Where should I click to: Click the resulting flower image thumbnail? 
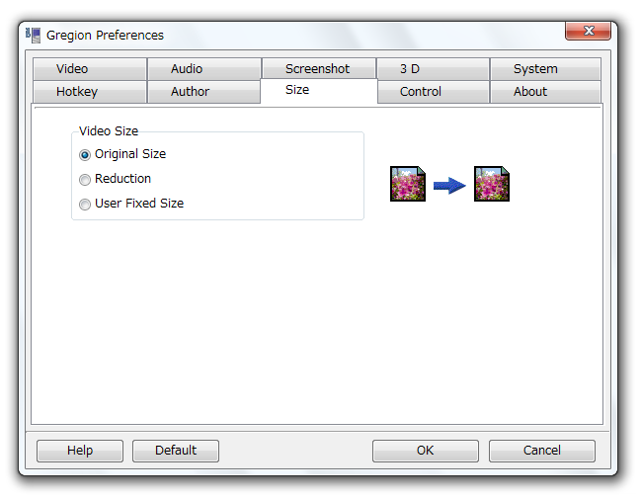coord(492,184)
